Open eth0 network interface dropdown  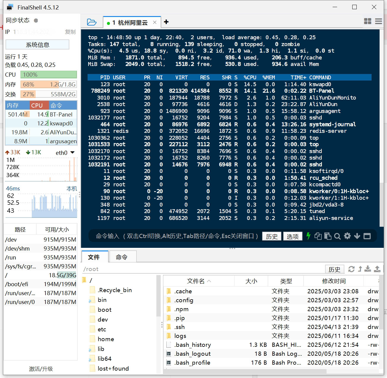click(x=72, y=152)
